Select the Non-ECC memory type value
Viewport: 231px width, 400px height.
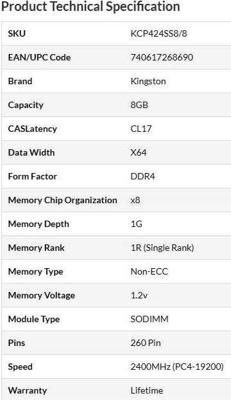point(149,271)
